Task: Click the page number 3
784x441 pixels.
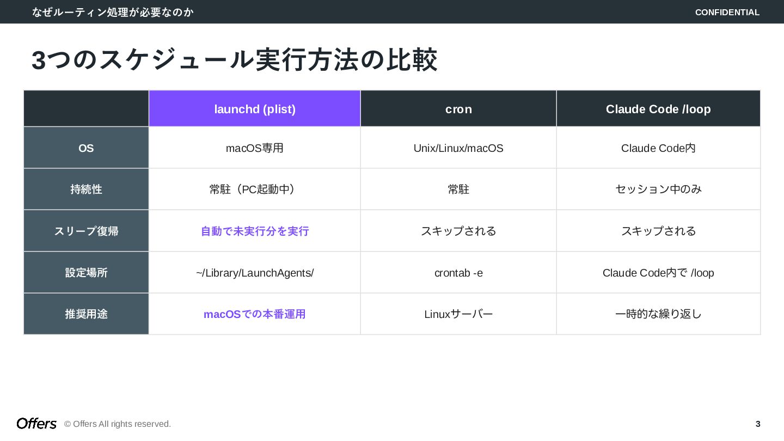Action: point(758,424)
